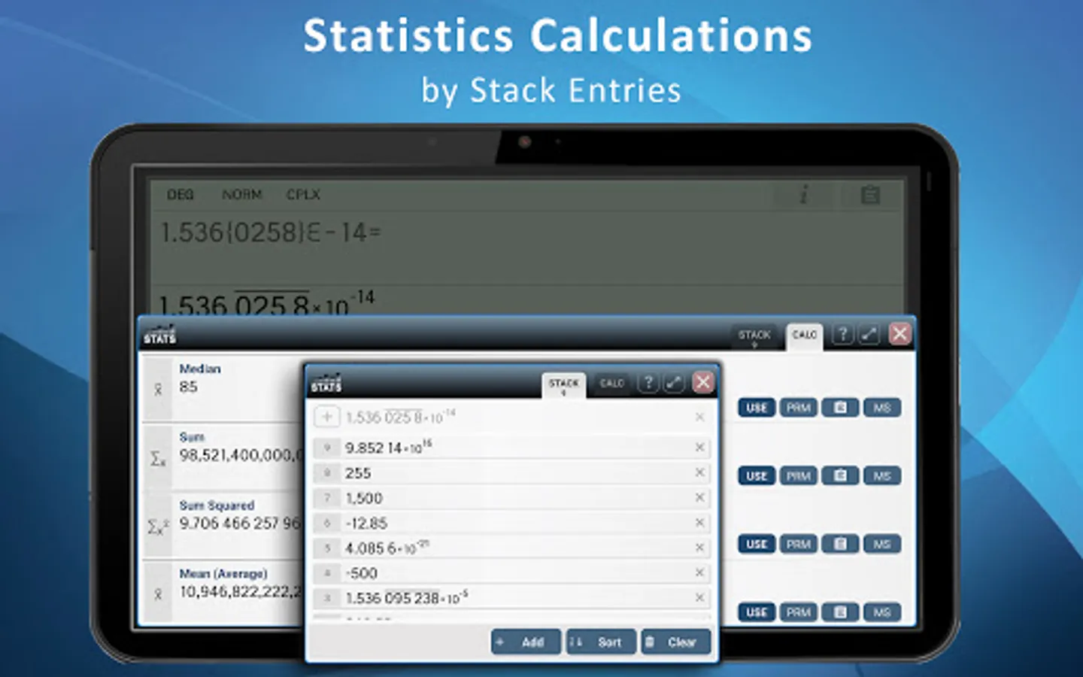Select the Sum Squared value 9.706 466 257
Viewport: 1083px width, 677px height.
pyautogui.click(x=240, y=523)
